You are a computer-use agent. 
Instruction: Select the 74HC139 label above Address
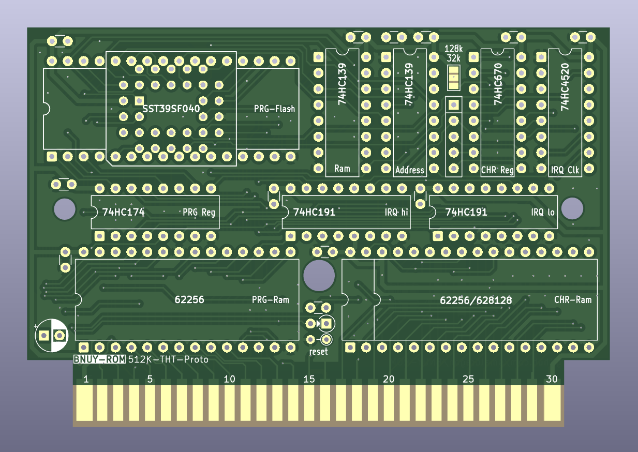pos(409,85)
